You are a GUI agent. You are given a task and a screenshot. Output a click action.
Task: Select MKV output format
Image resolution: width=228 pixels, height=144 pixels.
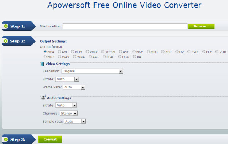tap(134, 51)
